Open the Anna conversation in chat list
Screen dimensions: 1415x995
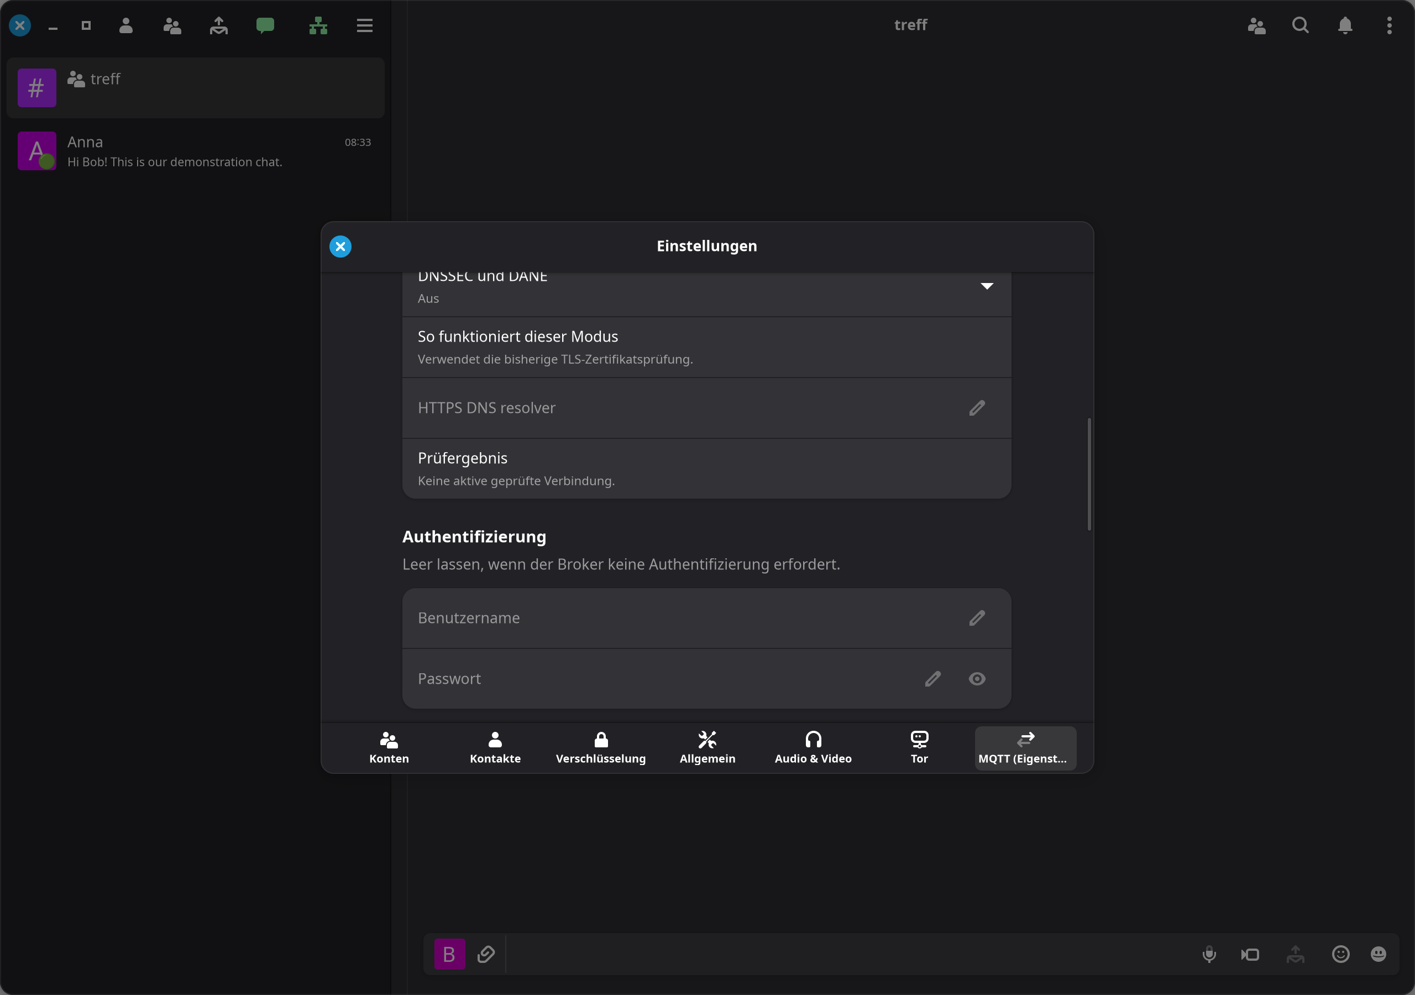195,151
